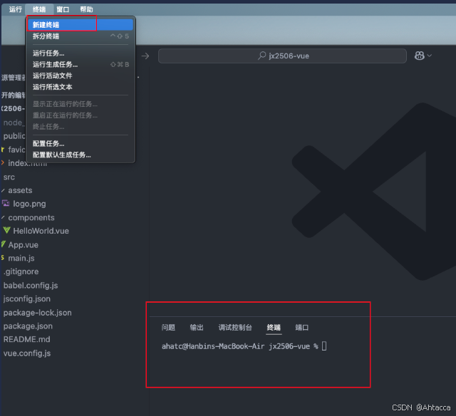Click the Vue icon beside HelloWorld.vue
Viewport: 456px width, 416px height.
[6, 231]
